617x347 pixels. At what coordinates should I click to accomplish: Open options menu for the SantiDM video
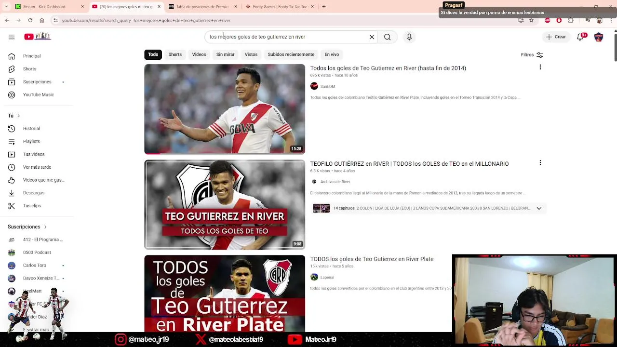[x=540, y=67]
